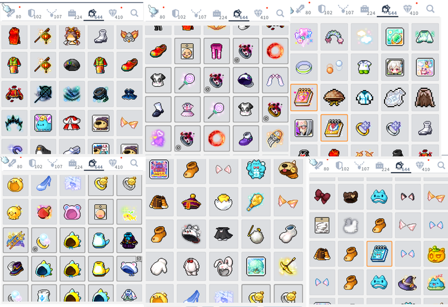Open the green clover card item

click(395, 37)
